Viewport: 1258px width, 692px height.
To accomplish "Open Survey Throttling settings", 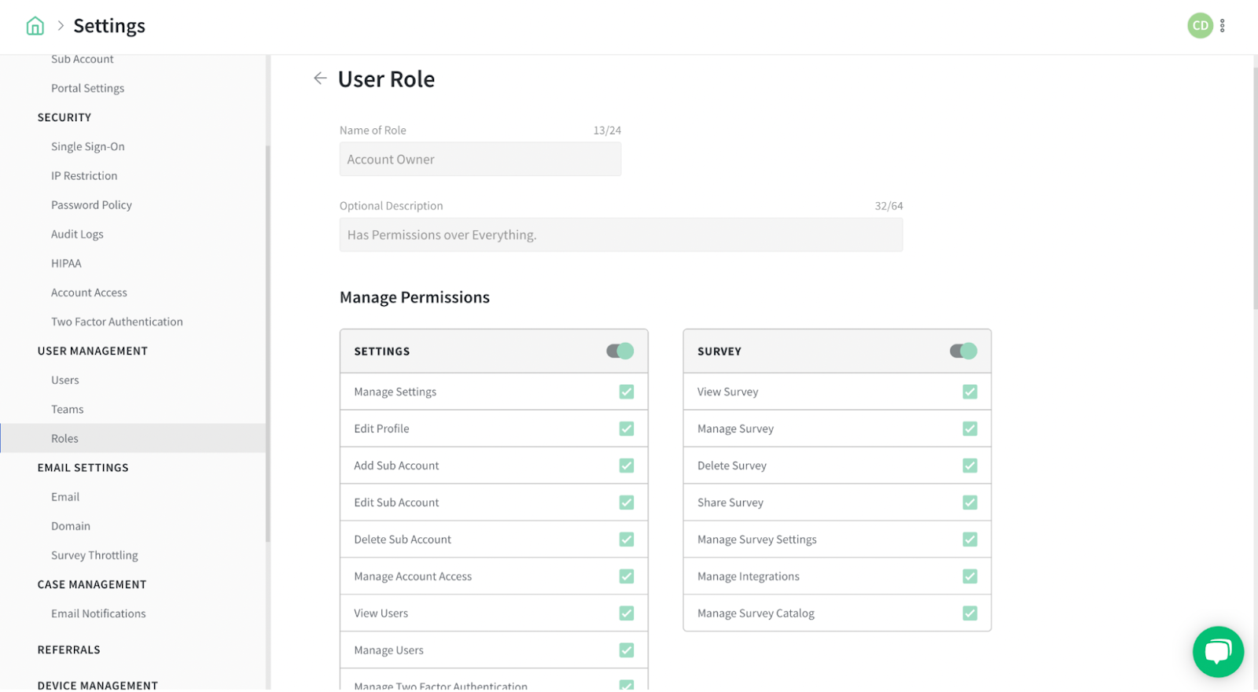I will (94, 555).
